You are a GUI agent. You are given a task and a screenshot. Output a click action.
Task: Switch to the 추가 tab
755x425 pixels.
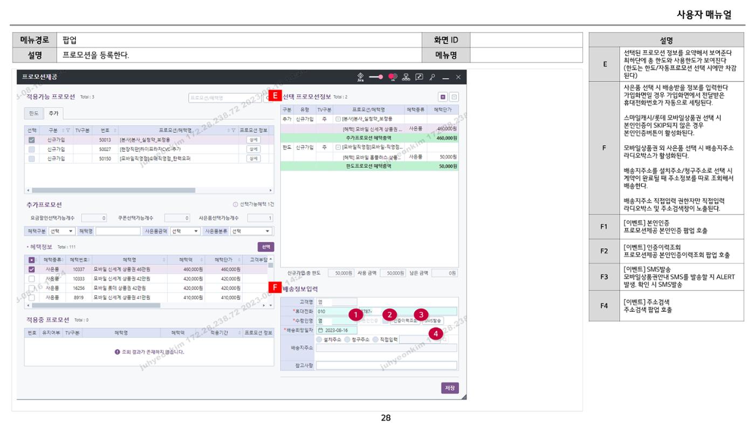click(53, 113)
